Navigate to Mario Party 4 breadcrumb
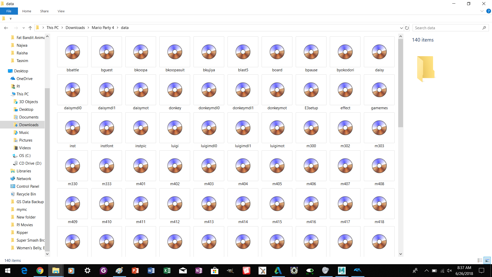492x277 pixels. (x=103, y=28)
